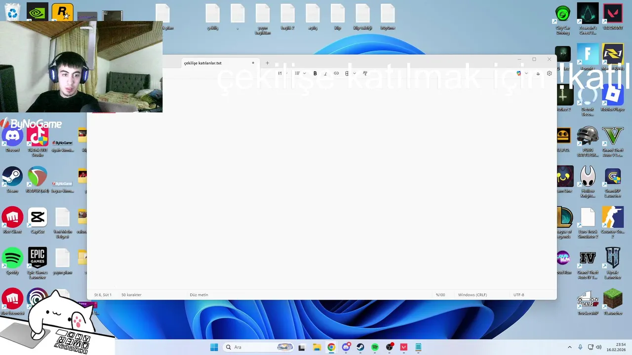Screen dimensions: 632x355
Task: Open Chrome from the taskbar
Action: pyautogui.click(x=331, y=347)
